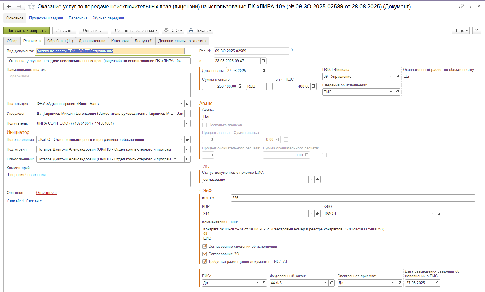
Task: Follow the Отсутствует original link
Action: pos(46,193)
